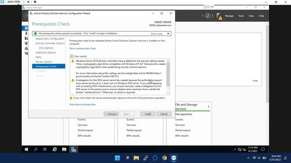Image resolution: width=291 pixels, height=163 pixels.
Task: Select the All Servers sidebar icon
Action: (26, 38)
